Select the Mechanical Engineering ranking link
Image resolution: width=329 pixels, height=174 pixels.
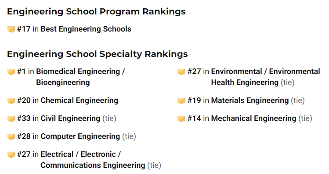[254, 118]
